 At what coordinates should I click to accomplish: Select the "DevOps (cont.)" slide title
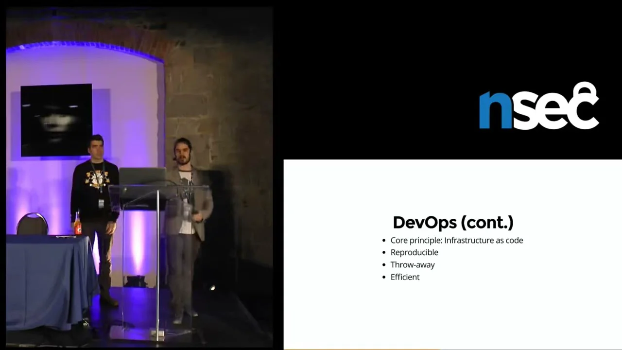pyautogui.click(x=453, y=222)
